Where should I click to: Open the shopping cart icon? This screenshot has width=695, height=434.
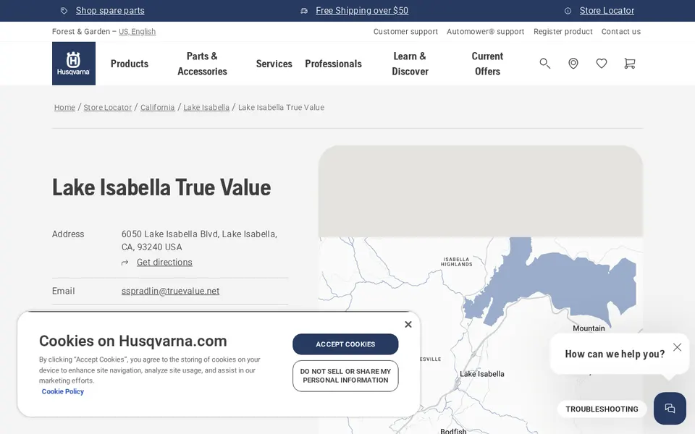pyautogui.click(x=629, y=64)
